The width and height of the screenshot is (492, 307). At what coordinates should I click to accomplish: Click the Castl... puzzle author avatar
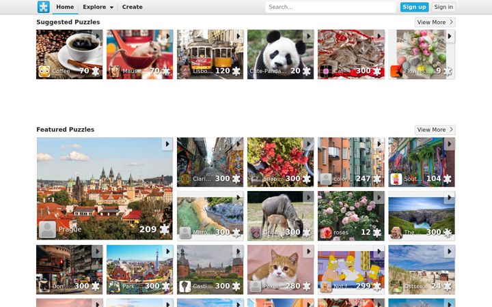pos(185,287)
